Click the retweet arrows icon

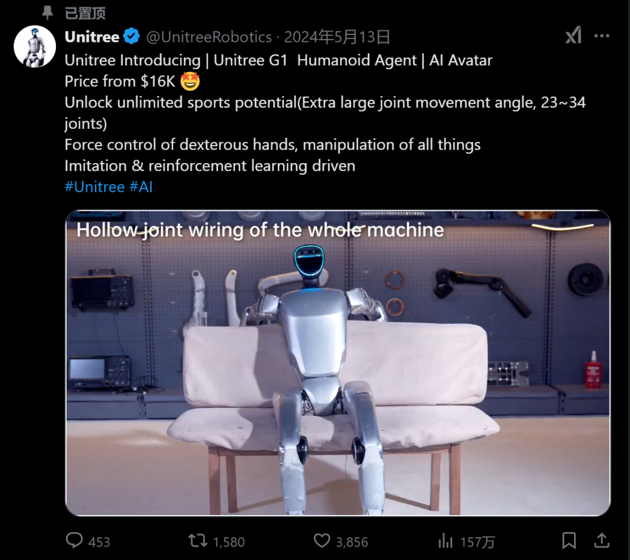tap(198, 541)
